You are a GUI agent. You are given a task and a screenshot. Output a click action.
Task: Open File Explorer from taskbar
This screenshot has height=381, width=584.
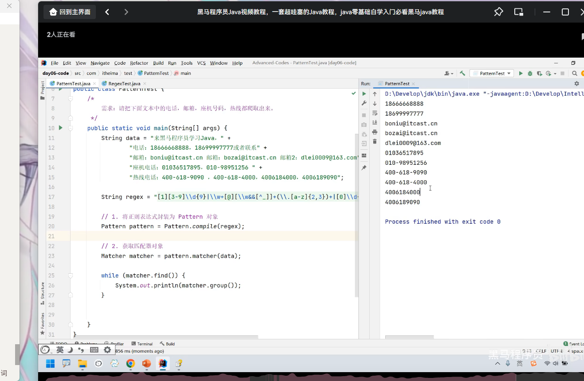pyautogui.click(x=82, y=364)
